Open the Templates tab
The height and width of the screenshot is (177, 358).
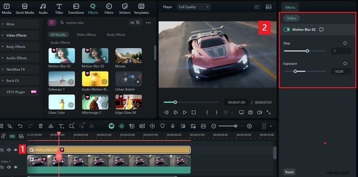(x=141, y=9)
